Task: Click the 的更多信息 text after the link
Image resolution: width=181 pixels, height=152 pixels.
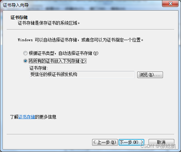Action: (x=46, y=117)
